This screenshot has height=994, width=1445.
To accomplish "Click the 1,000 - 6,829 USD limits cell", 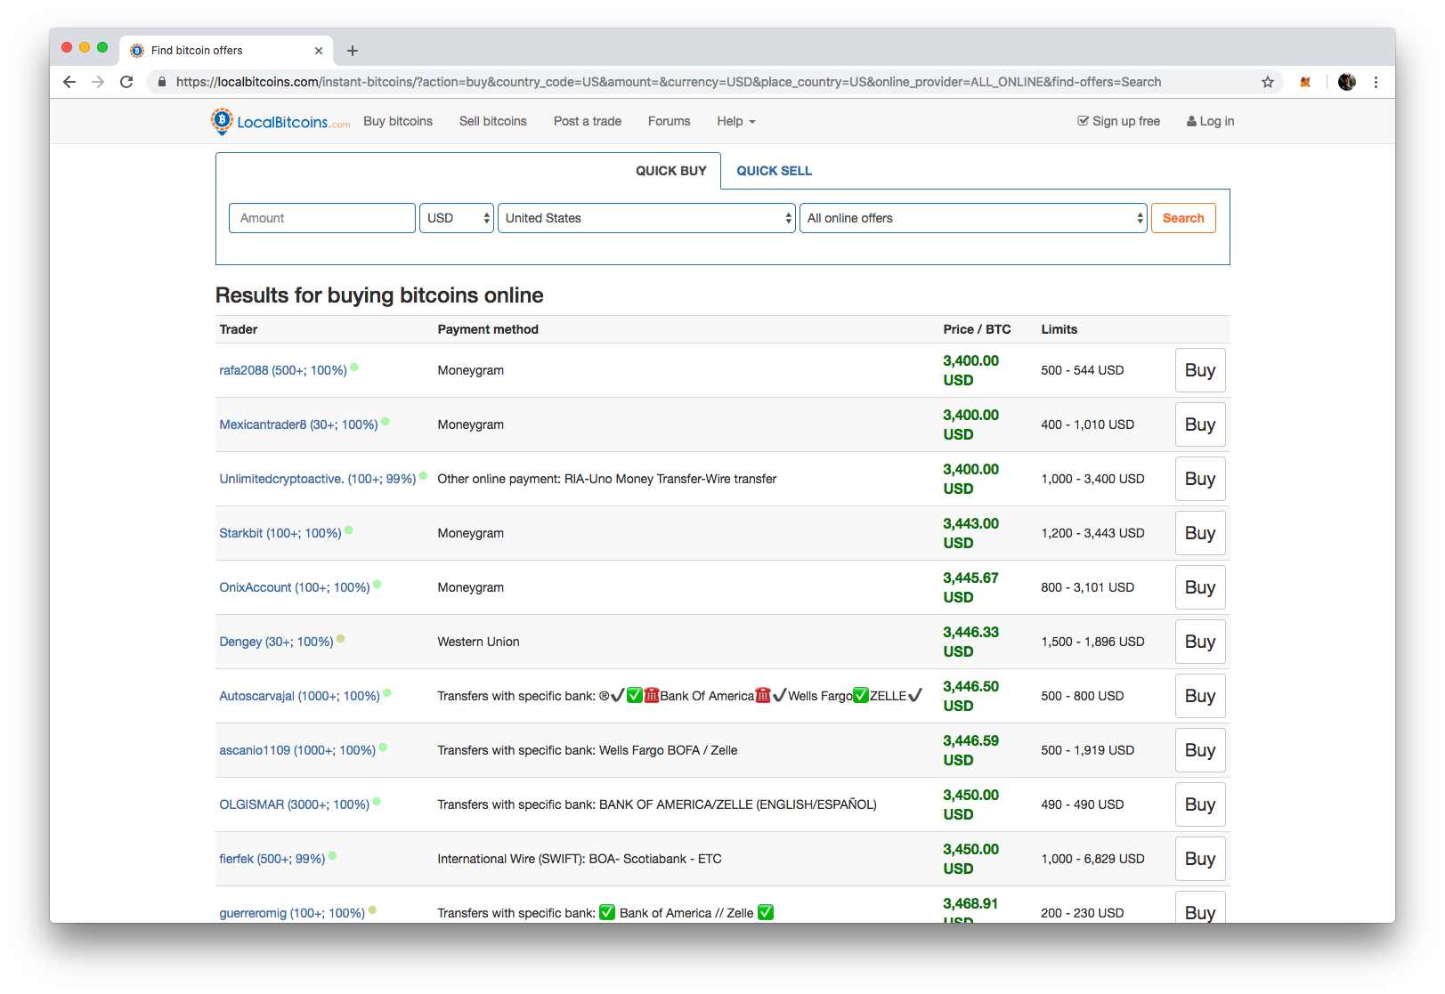I will [x=1092, y=859].
